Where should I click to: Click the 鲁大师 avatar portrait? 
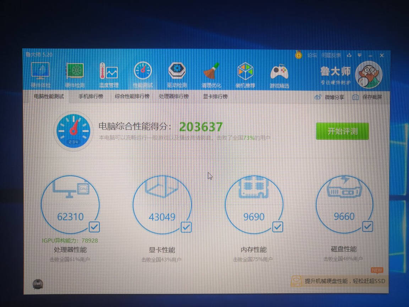[x=369, y=75]
